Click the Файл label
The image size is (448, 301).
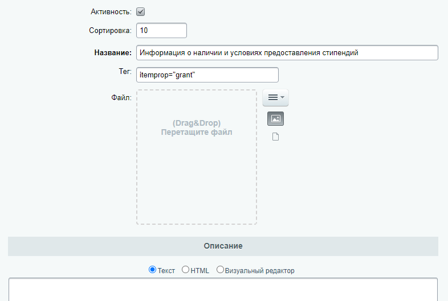[x=121, y=97]
